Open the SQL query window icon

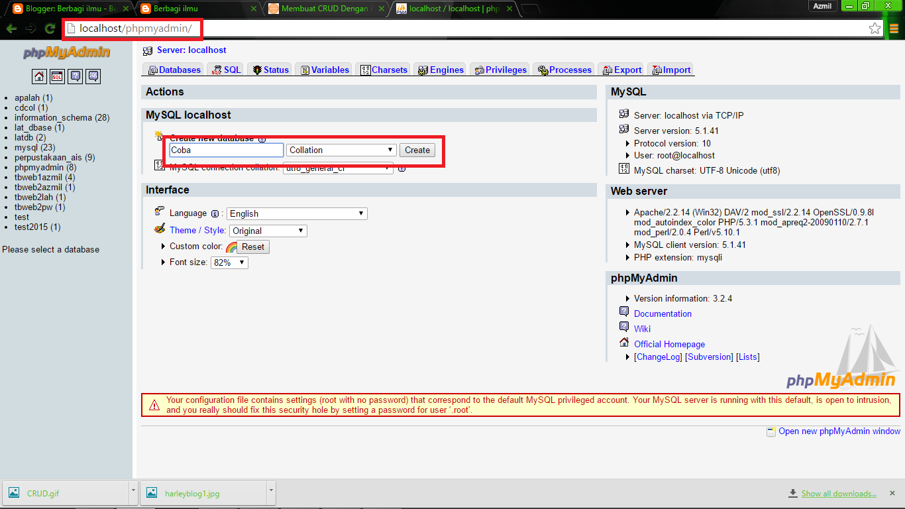coord(57,76)
